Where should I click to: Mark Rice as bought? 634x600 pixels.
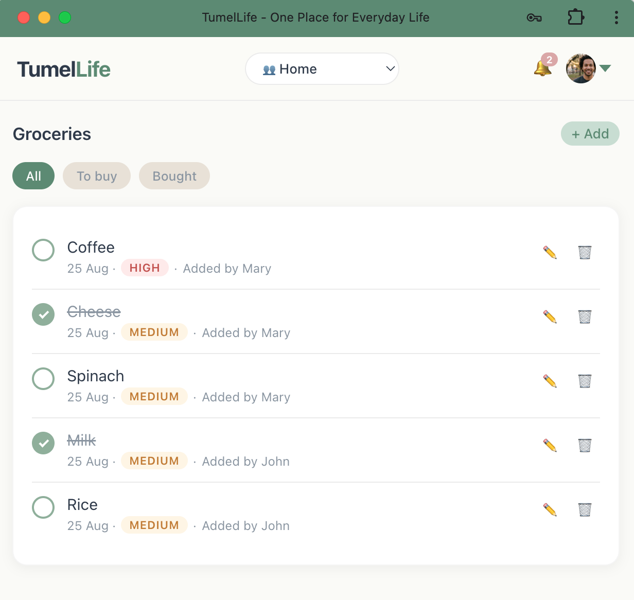pos(43,507)
